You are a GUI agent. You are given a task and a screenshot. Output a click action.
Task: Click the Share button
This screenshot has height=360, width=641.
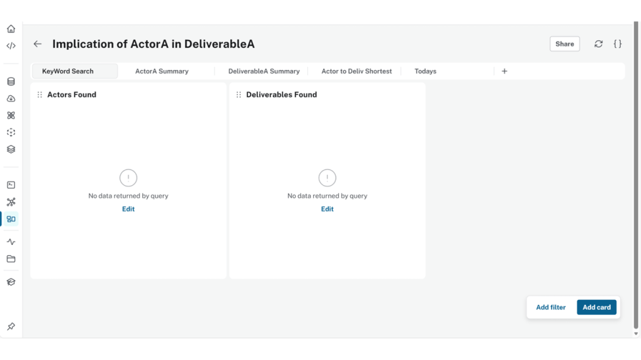[564, 44]
